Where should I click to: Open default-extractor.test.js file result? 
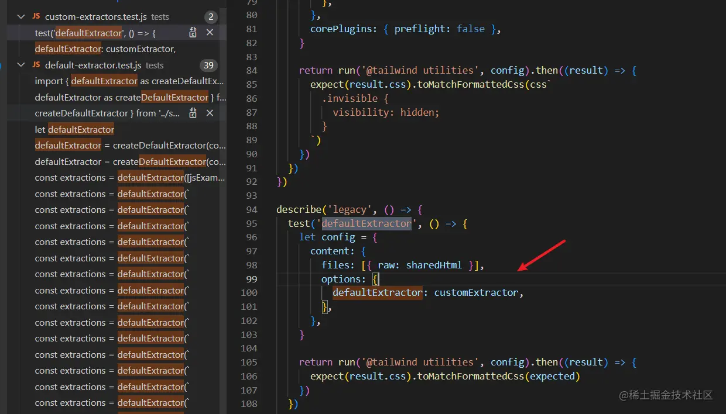(x=93, y=65)
